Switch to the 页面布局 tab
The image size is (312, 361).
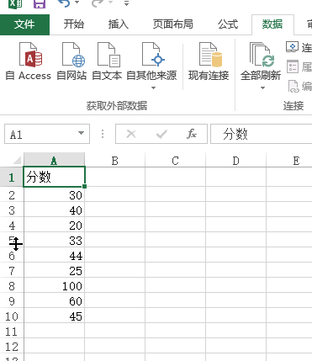coord(172,24)
